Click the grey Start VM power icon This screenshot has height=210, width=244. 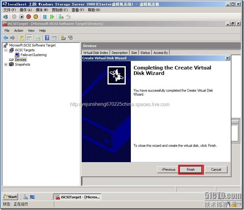tap(14, 17)
